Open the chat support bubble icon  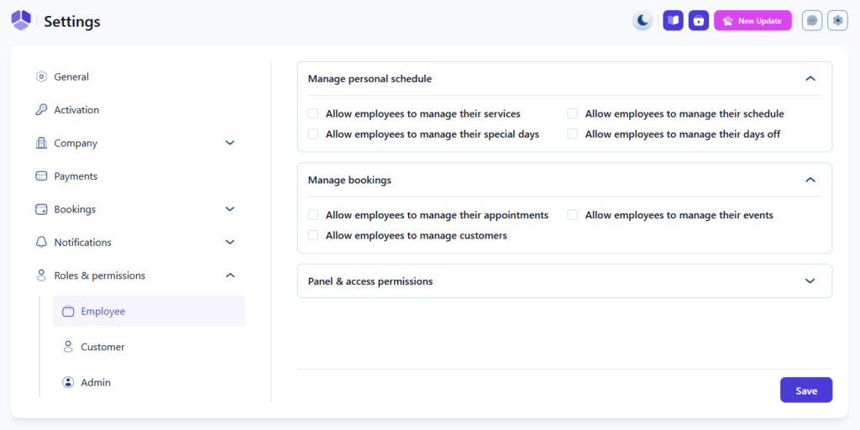tap(812, 21)
